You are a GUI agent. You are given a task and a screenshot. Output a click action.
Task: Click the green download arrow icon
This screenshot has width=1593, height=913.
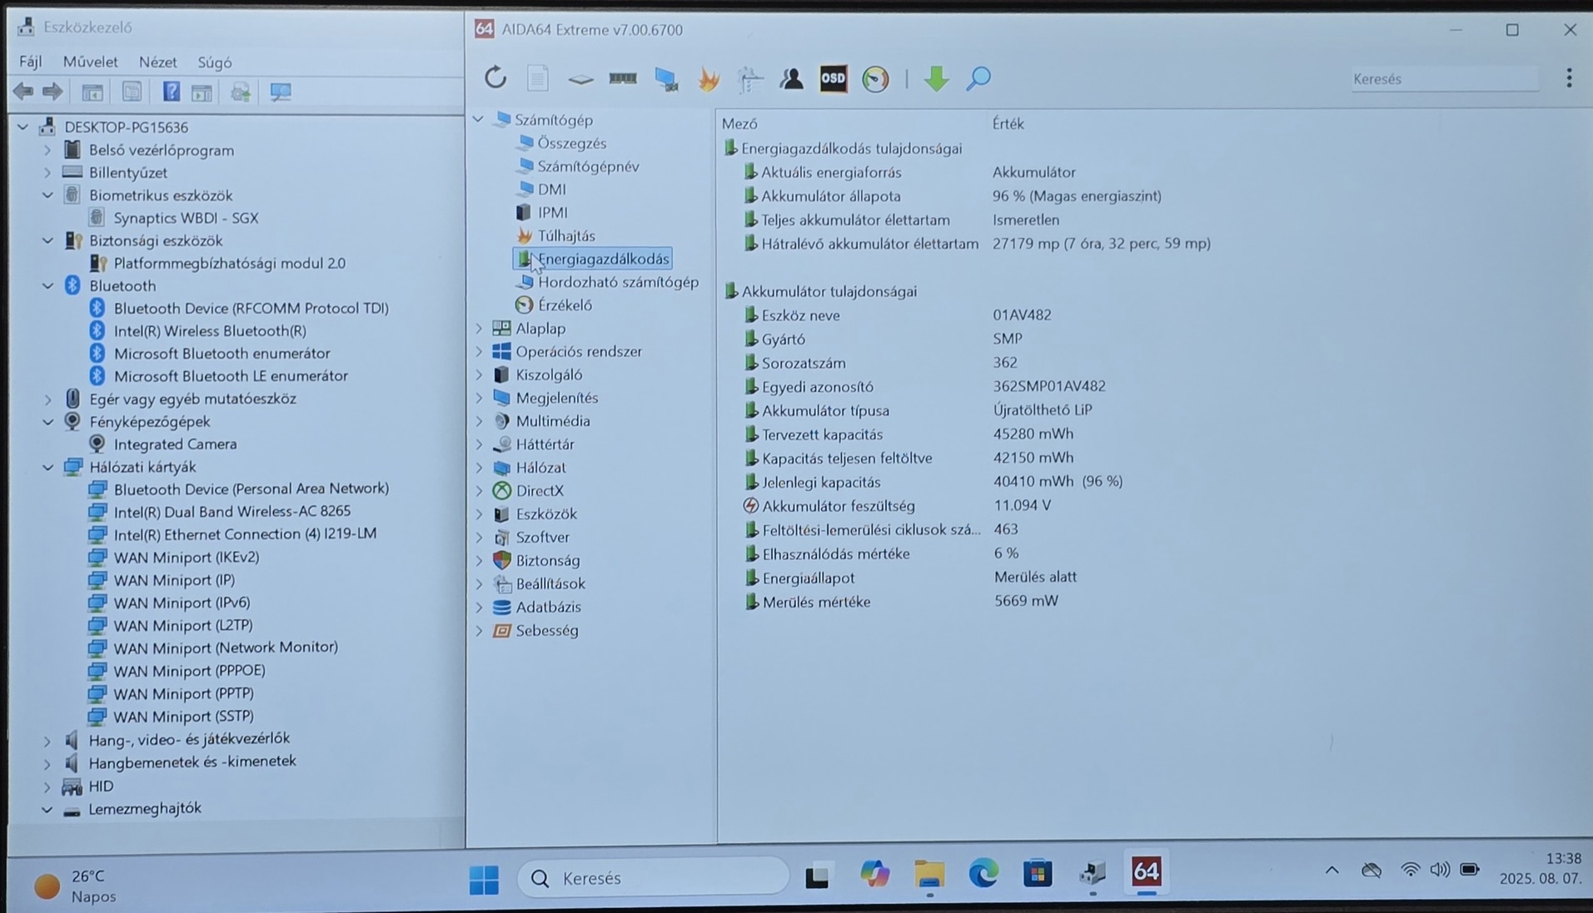pos(936,78)
